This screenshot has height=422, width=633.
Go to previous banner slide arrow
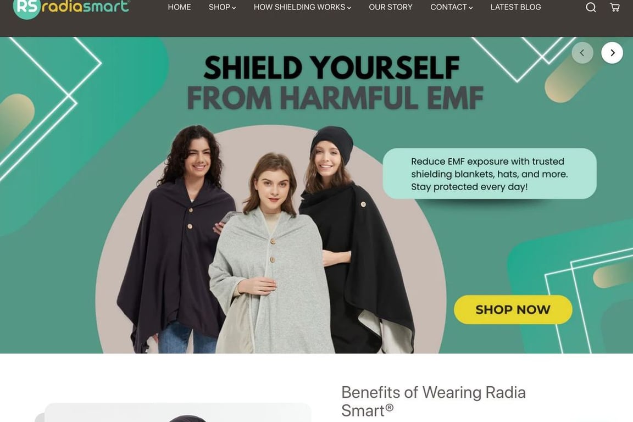582,53
